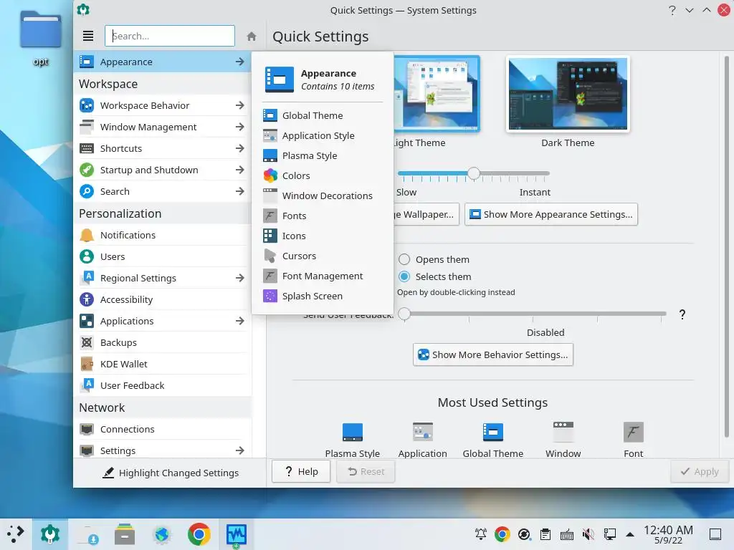This screenshot has height=550, width=734.
Task: Expand Search submenu arrow
Action: pos(239,192)
